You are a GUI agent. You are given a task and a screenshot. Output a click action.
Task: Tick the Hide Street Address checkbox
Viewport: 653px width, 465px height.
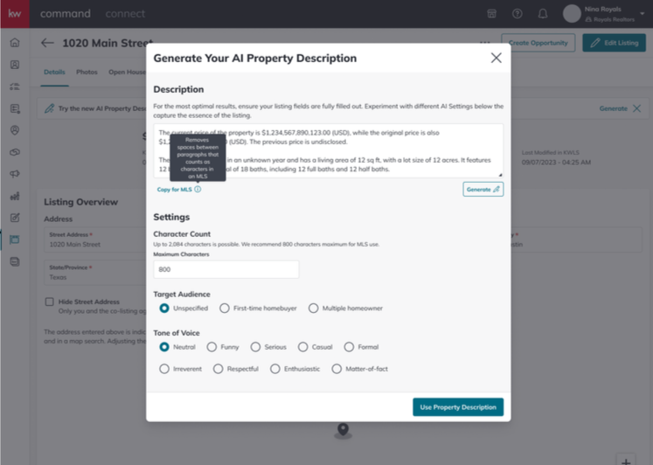point(50,302)
